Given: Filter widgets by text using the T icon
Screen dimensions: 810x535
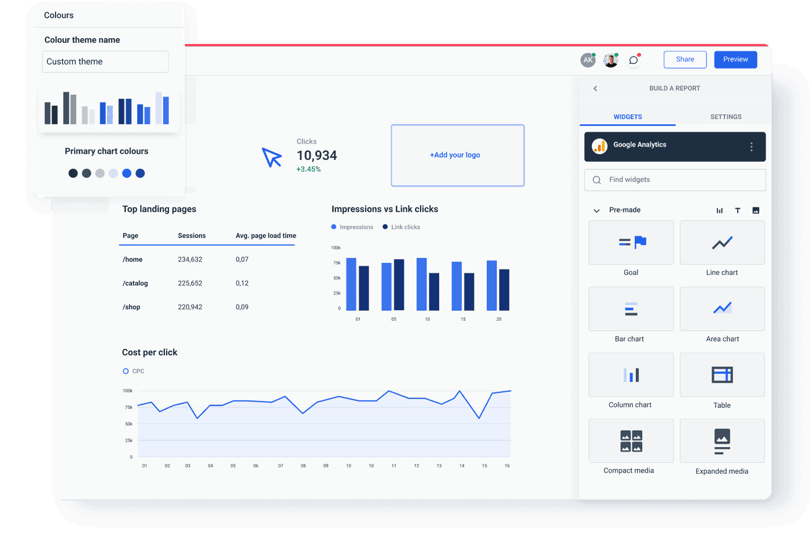Looking at the screenshot, I should (738, 210).
